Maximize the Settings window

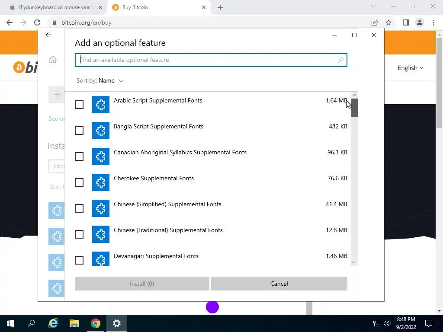click(354, 35)
